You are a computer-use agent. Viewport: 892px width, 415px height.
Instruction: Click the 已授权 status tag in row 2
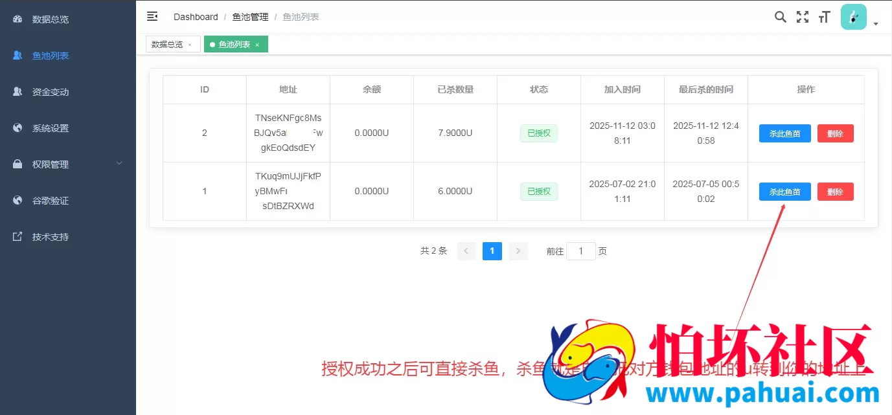(x=539, y=133)
